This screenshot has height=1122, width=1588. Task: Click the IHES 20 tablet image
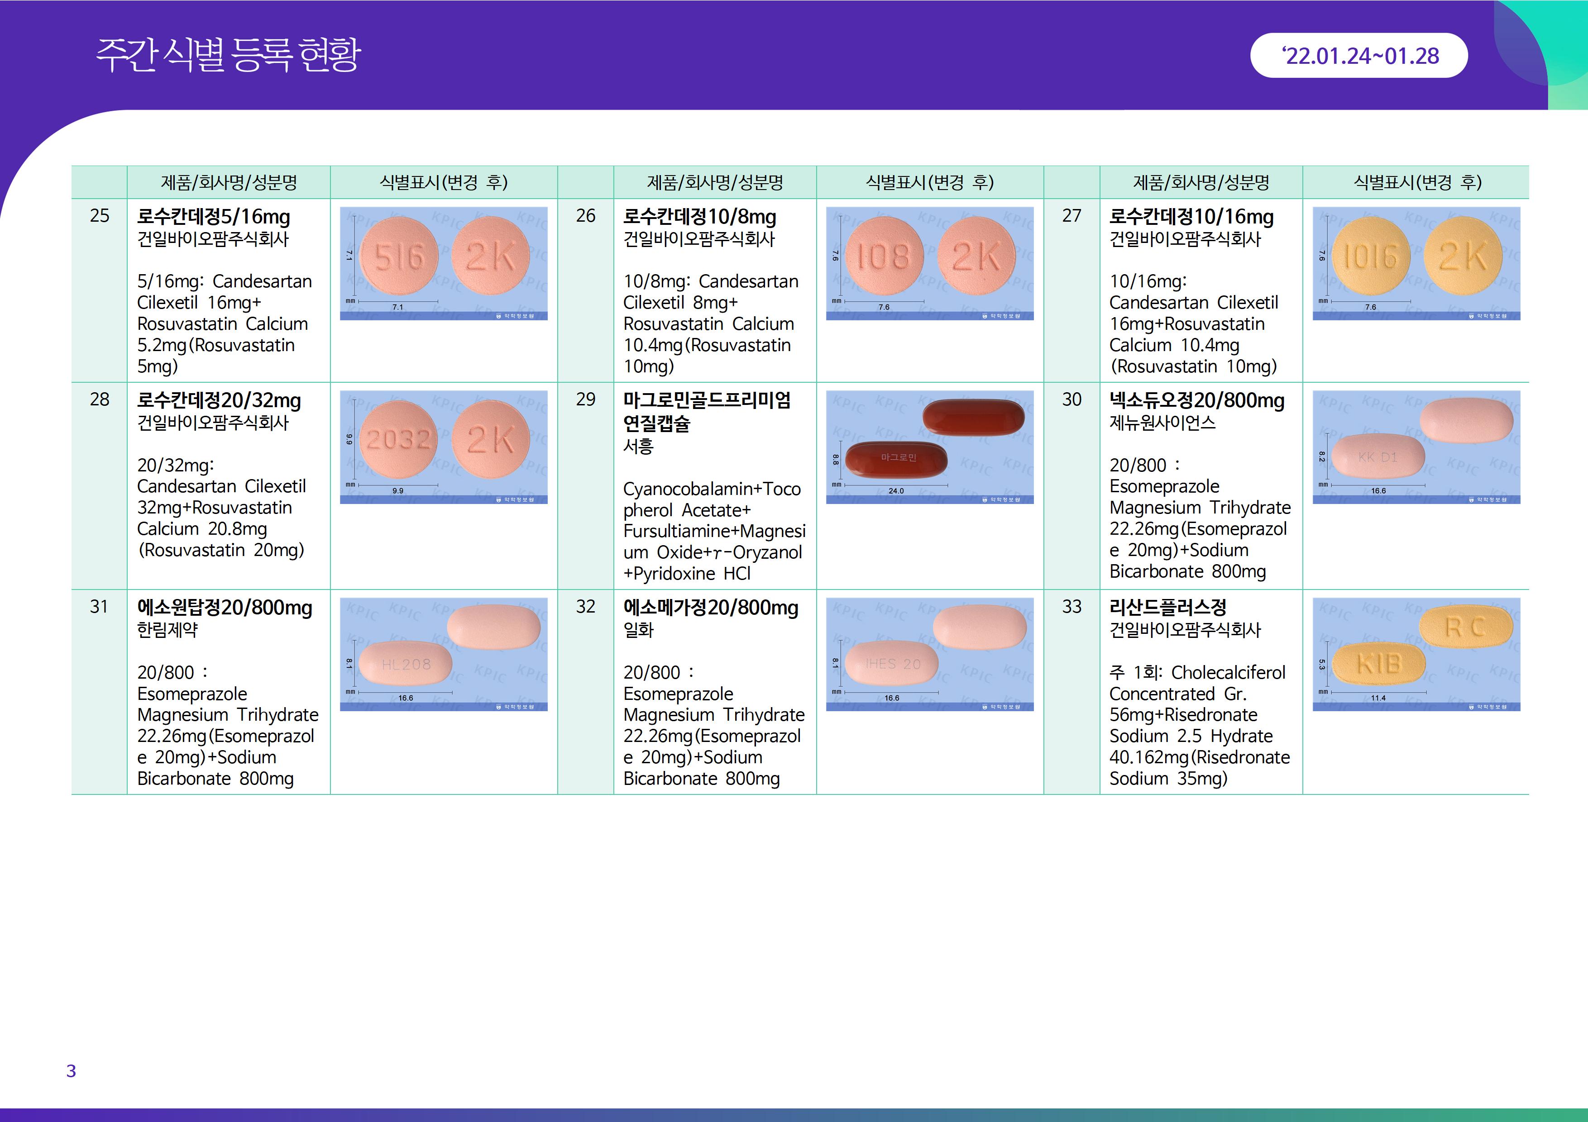point(892,664)
